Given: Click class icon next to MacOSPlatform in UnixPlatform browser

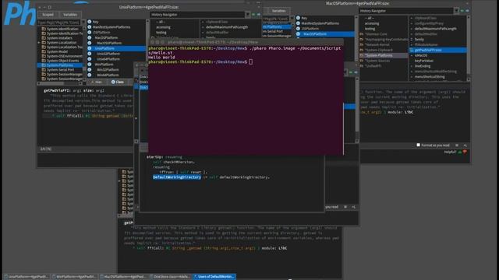Looking at the screenshot, I should pyautogui.click(x=90, y=37).
